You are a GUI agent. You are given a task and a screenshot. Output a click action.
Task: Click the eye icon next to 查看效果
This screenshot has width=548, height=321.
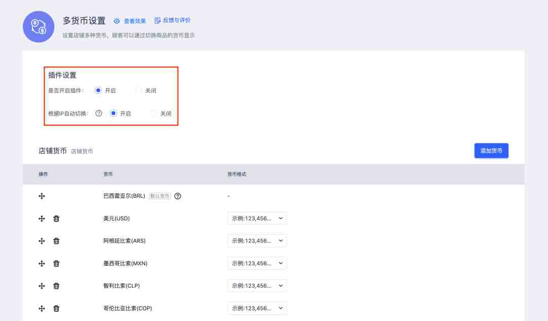click(117, 21)
